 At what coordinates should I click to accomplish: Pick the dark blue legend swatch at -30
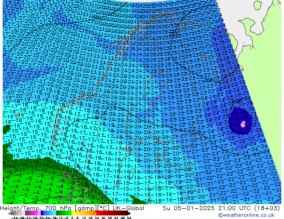42,214
